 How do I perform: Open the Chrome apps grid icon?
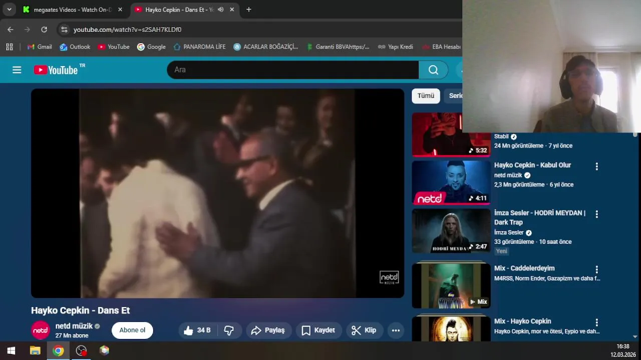tap(9, 46)
